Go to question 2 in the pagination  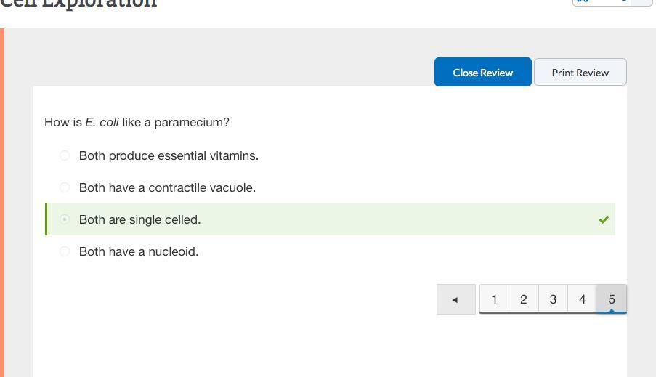[x=523, y=299]
